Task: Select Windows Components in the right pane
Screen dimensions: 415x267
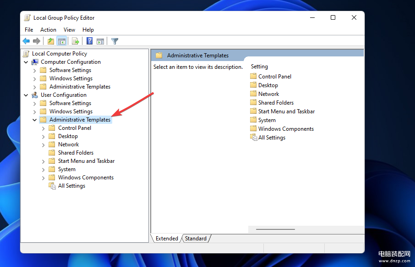Action: click(286, 129)
